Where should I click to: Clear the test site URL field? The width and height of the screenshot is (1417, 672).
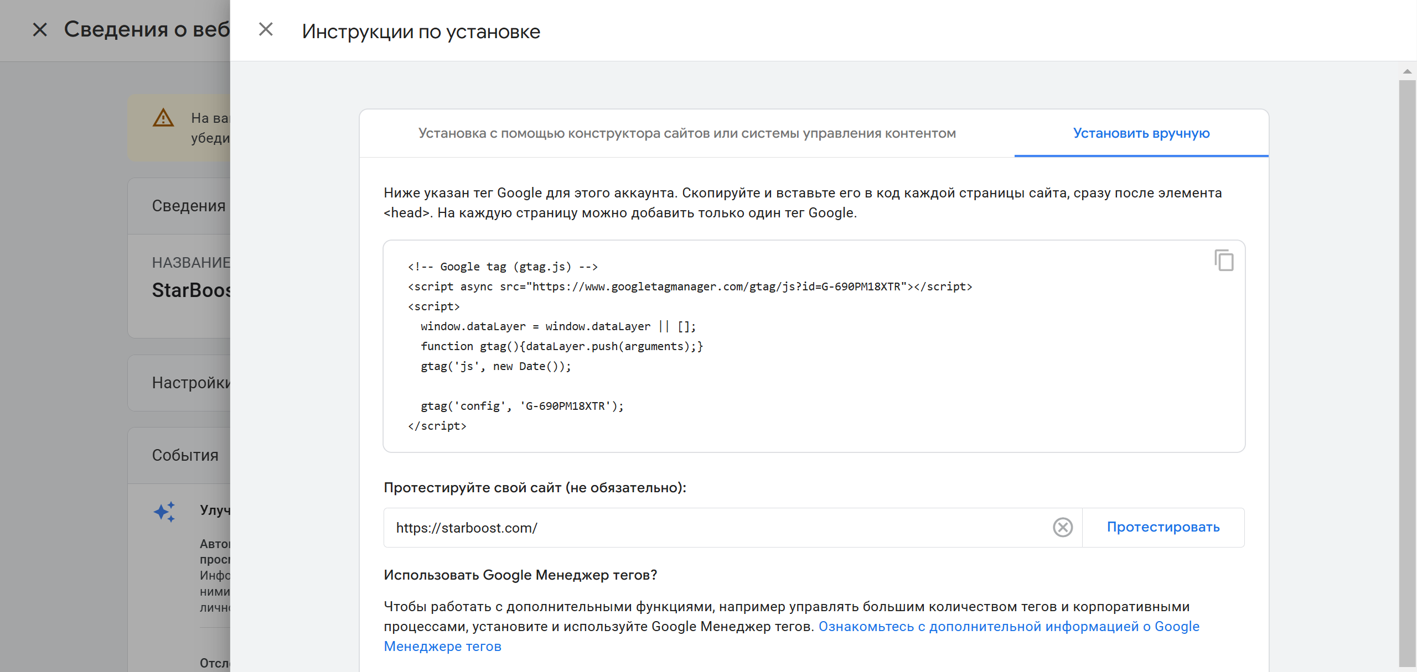[1062, 527]
